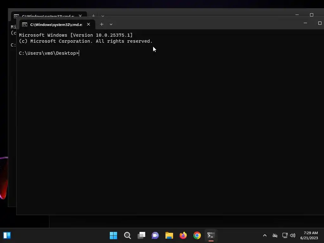The width and height of the screenshot is (324, 243).
Task: Open taskbar Search
Action: [127, 235]
